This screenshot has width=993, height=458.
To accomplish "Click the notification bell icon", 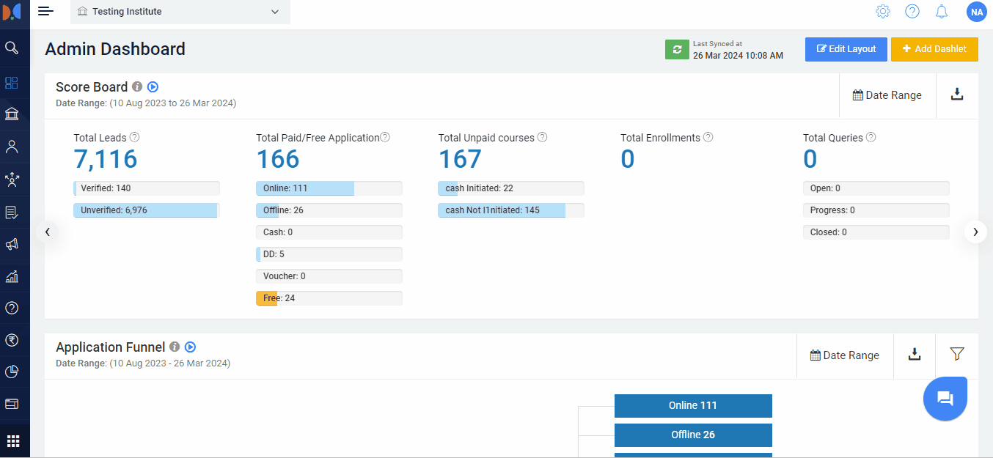I will click(x=942, y=11).
